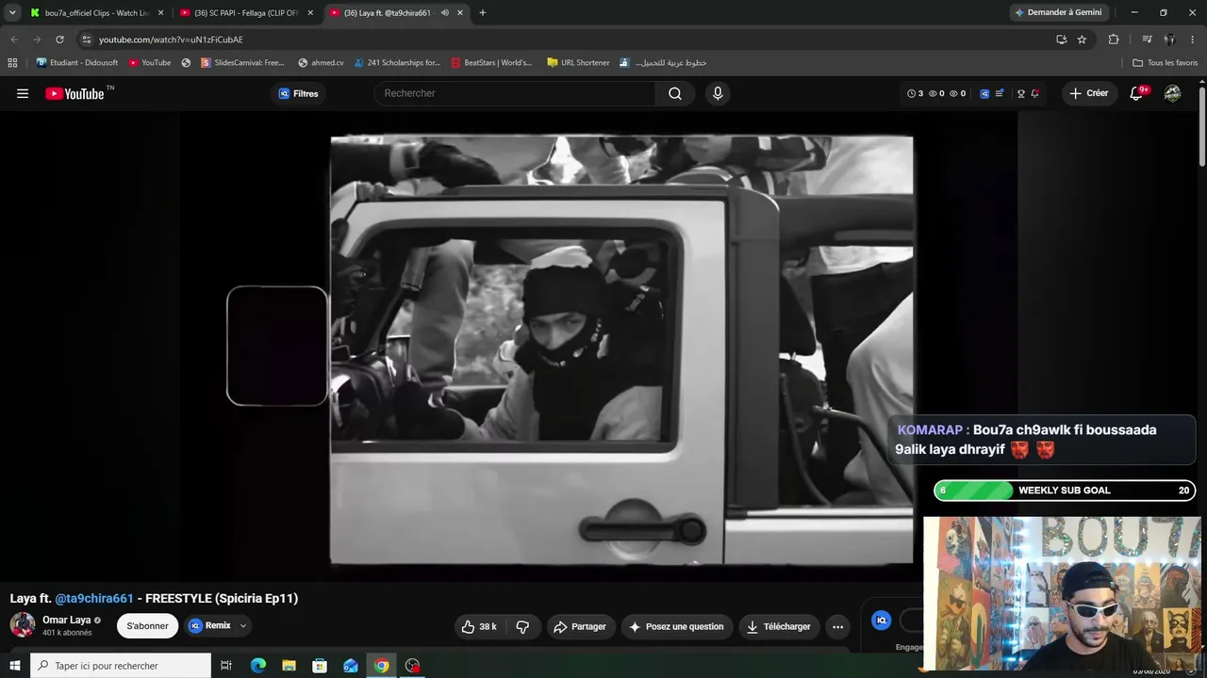The height and width of the screenshot is (678, 1207).
Task: Open the Chrome extensions puzzle icon
Action: pos(1114,40)
